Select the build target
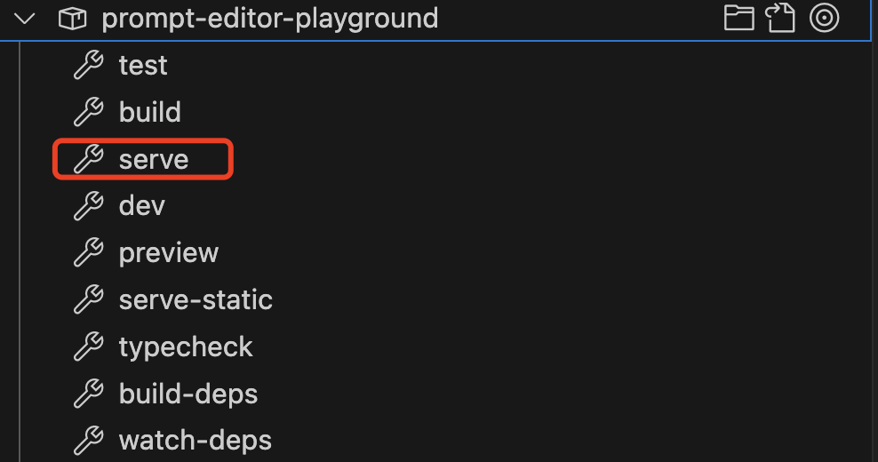 149,113
